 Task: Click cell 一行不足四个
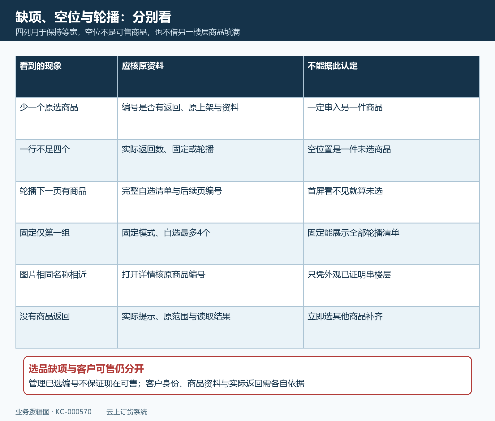(67, 160)
